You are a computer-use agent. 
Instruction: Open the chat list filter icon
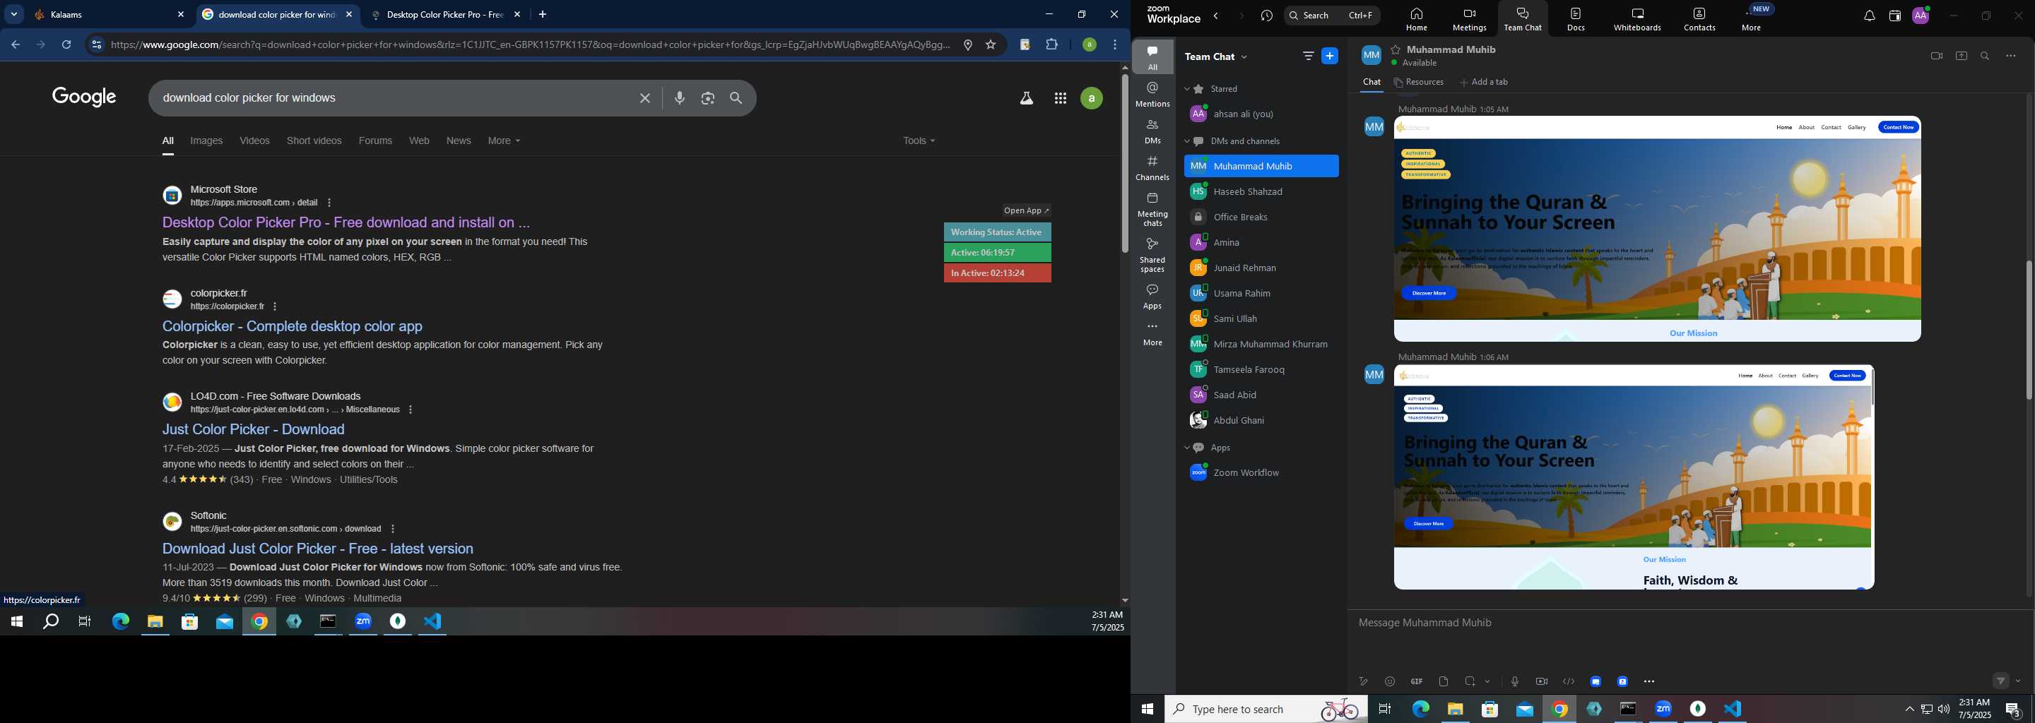(x=1308, y=56)
